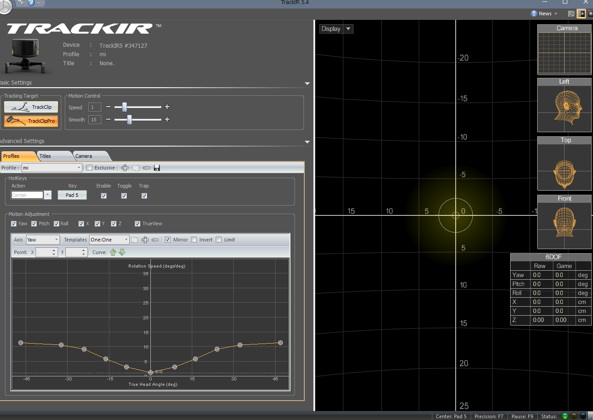
Task: Click the Speed value field
Action: 95,107
